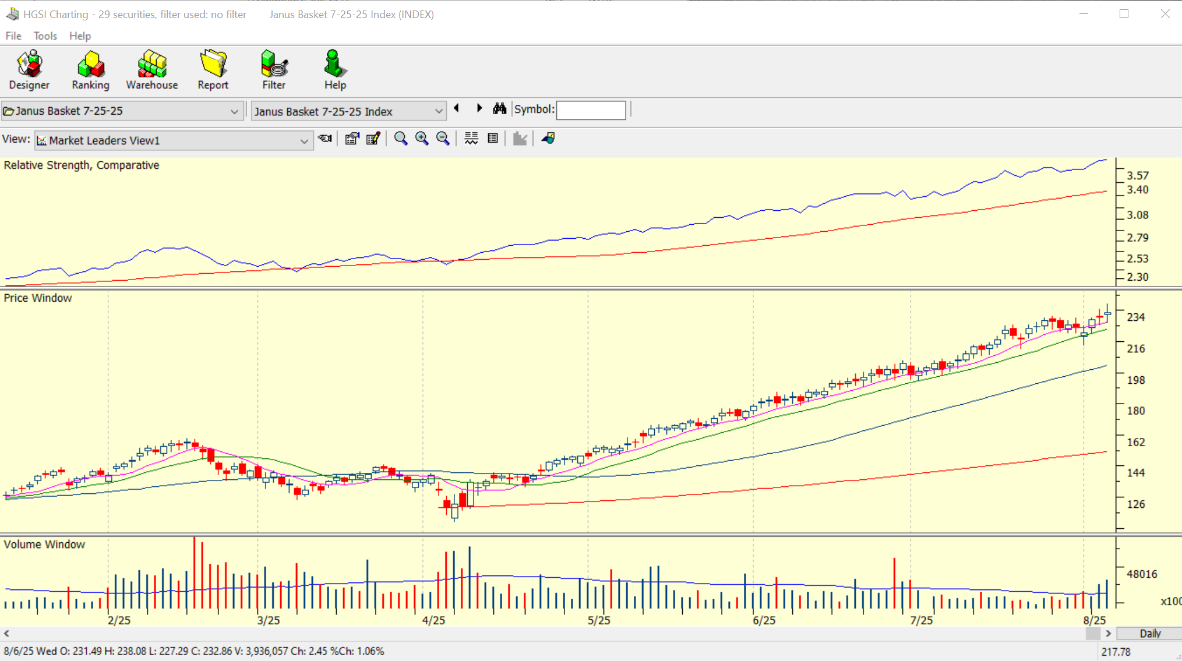
Task: Click the horizontal scrollbar left arrow
Action: pos(6,634)
